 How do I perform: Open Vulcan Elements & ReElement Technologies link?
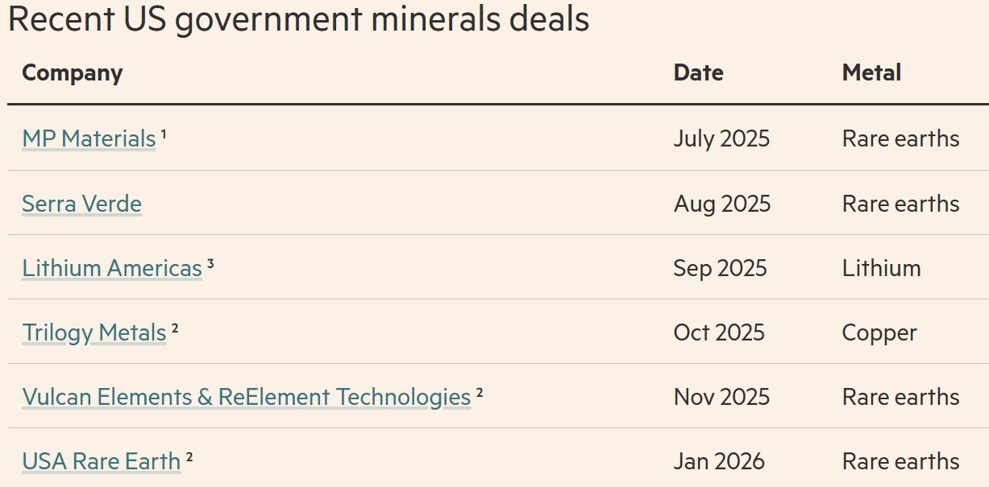tap(246, 397)
